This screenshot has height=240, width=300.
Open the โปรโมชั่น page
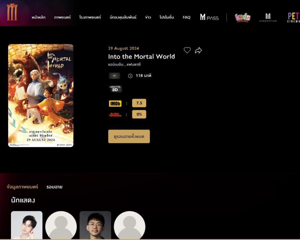tap(167, 18)
